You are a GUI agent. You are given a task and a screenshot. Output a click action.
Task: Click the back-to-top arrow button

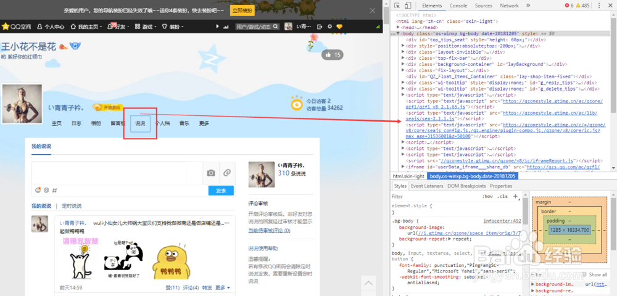pos(368,282)
